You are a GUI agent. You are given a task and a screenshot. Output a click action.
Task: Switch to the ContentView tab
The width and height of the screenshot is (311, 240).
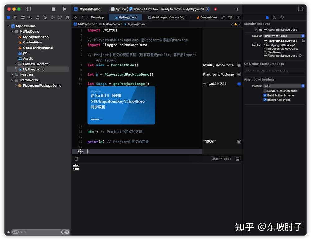(207, 17)
